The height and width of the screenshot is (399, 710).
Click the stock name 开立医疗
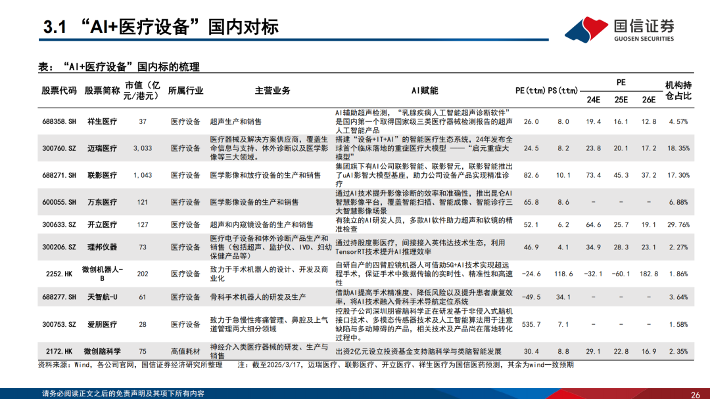point(103,224)
